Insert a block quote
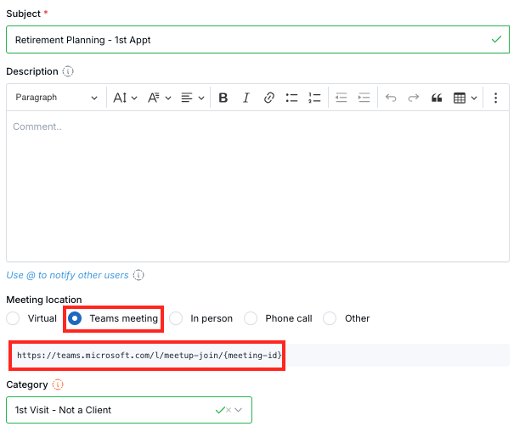 point(437,98)
